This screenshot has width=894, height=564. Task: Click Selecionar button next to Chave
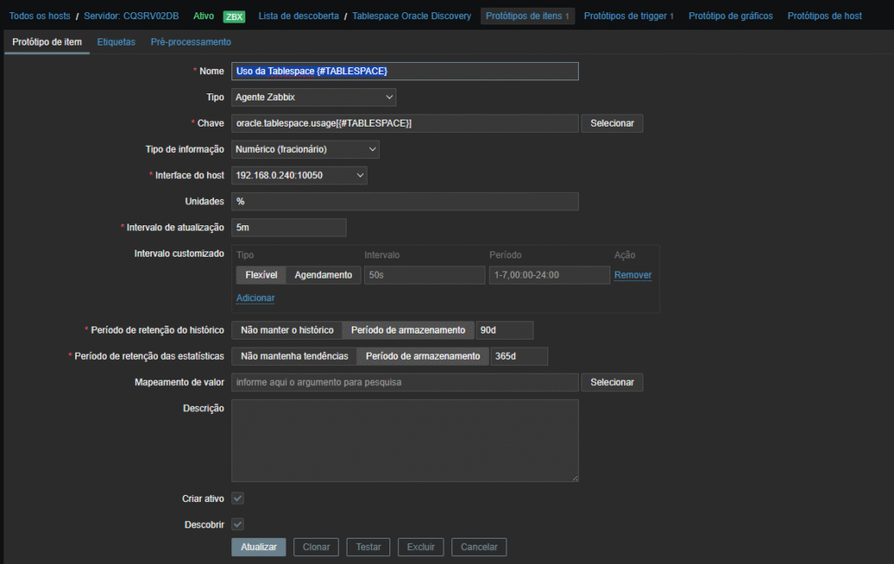point(612,123)
